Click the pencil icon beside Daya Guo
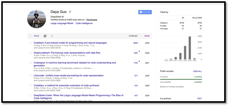The width and height of the screenshot is (229, 106). [70, 12]
